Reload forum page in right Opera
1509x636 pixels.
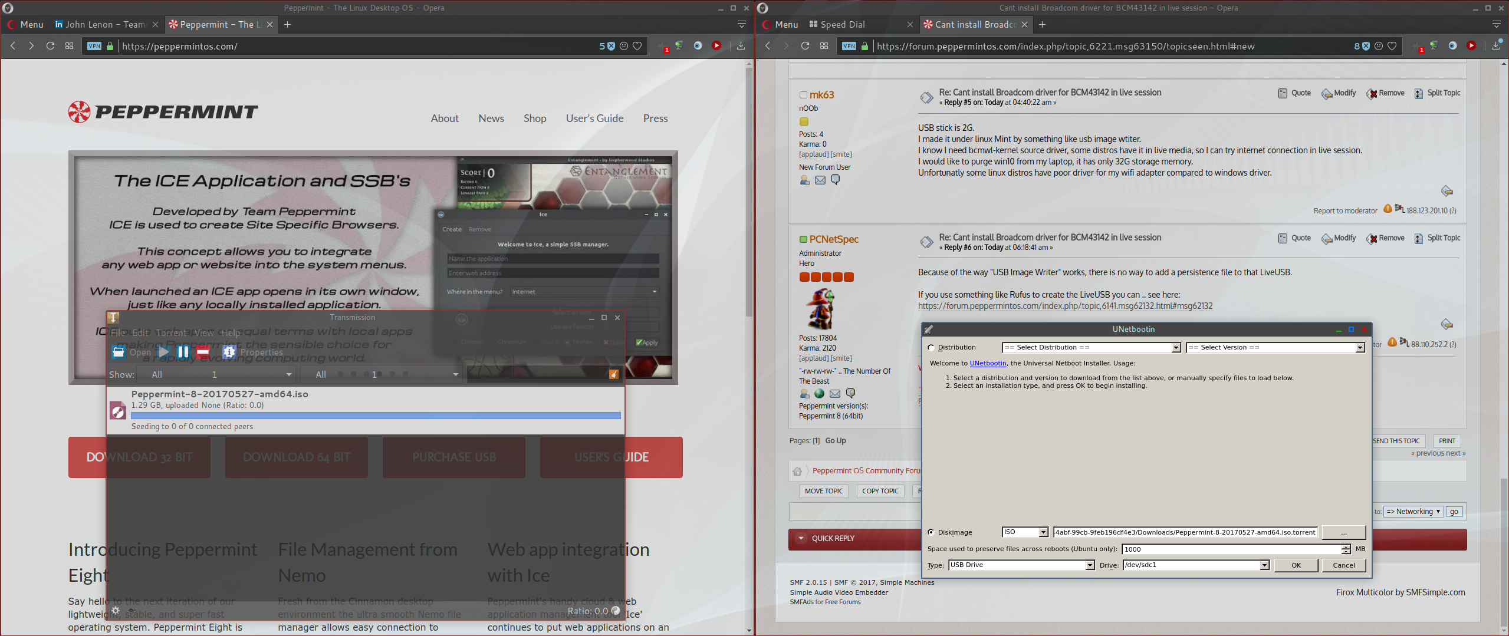(x=805, y=46)
